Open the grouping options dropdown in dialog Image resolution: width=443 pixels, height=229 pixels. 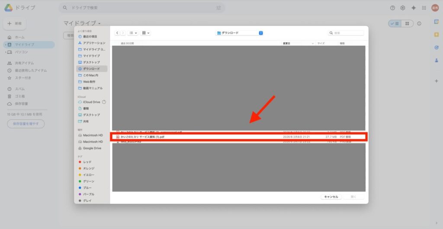[146, 33]
